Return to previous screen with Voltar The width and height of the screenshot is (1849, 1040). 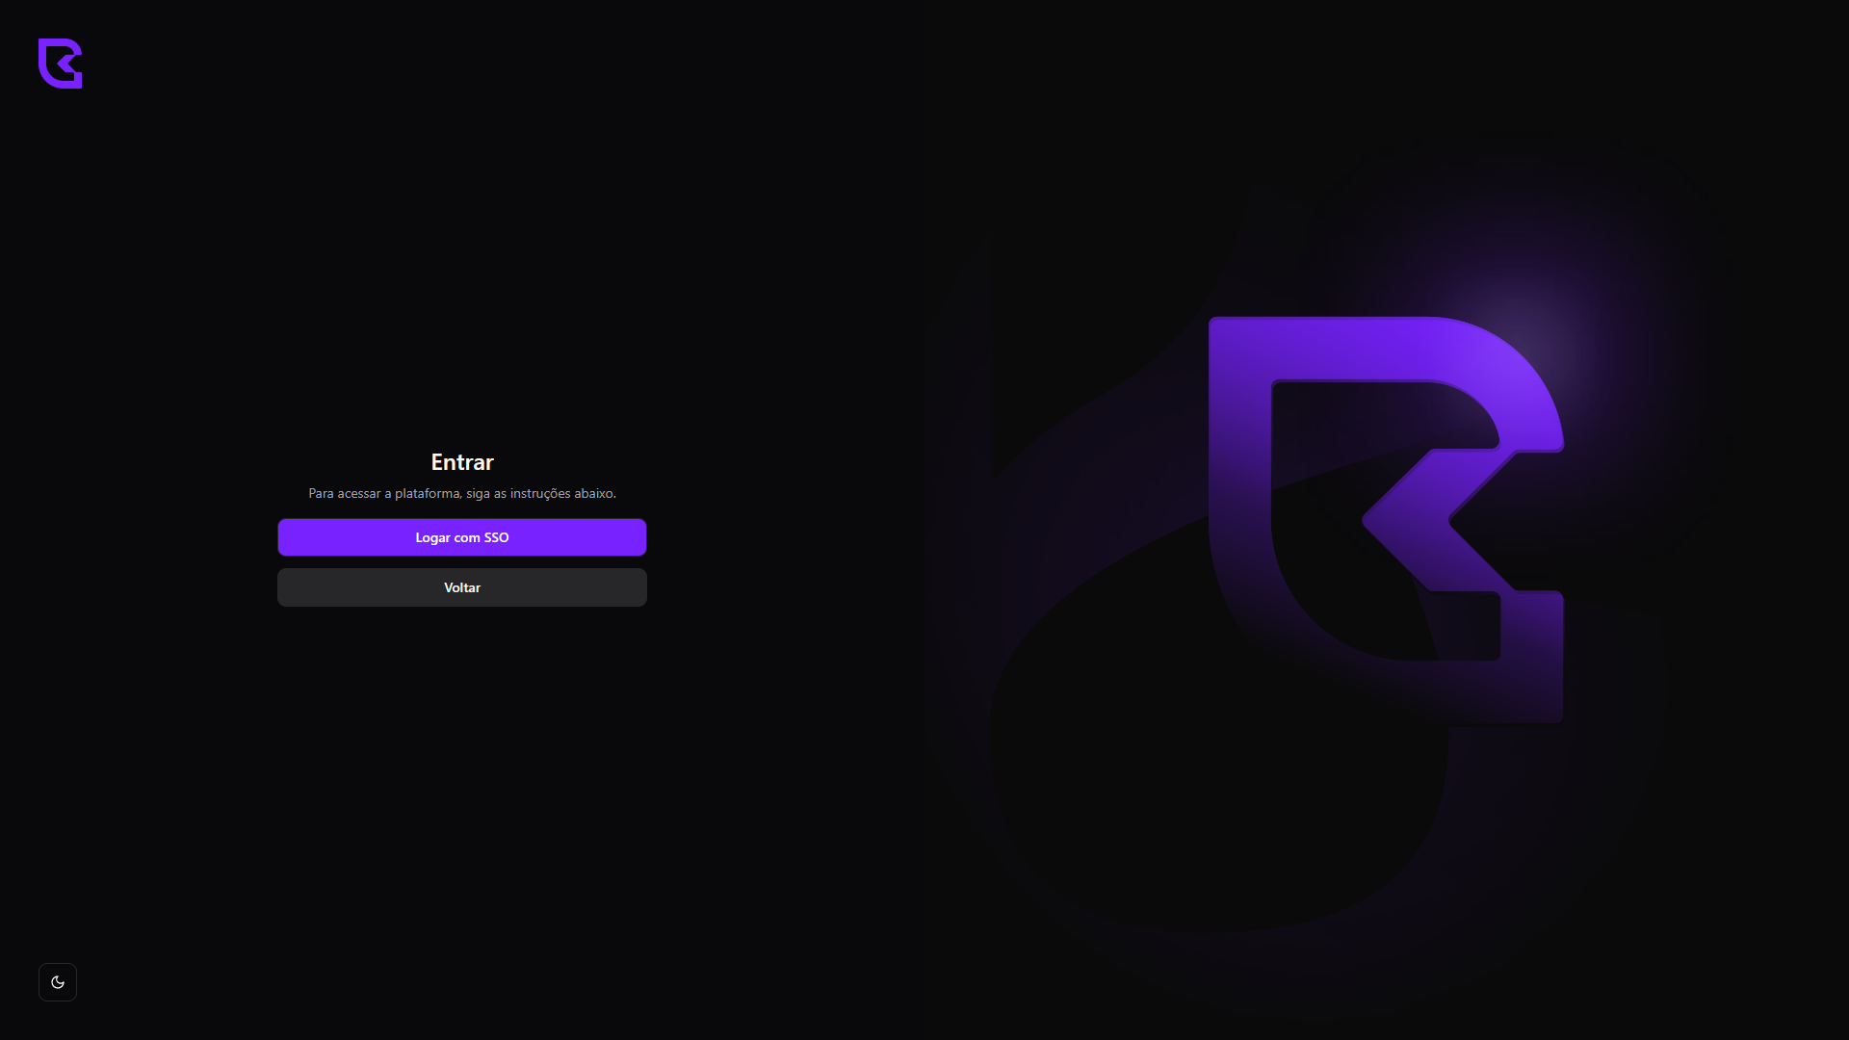(462, 587)
